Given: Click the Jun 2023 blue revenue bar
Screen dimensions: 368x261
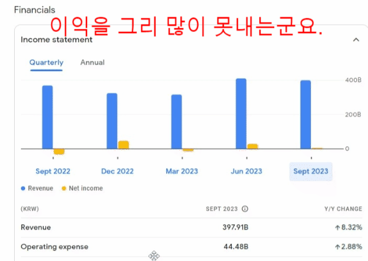Looking at the screenshot, I should (241, 114).
